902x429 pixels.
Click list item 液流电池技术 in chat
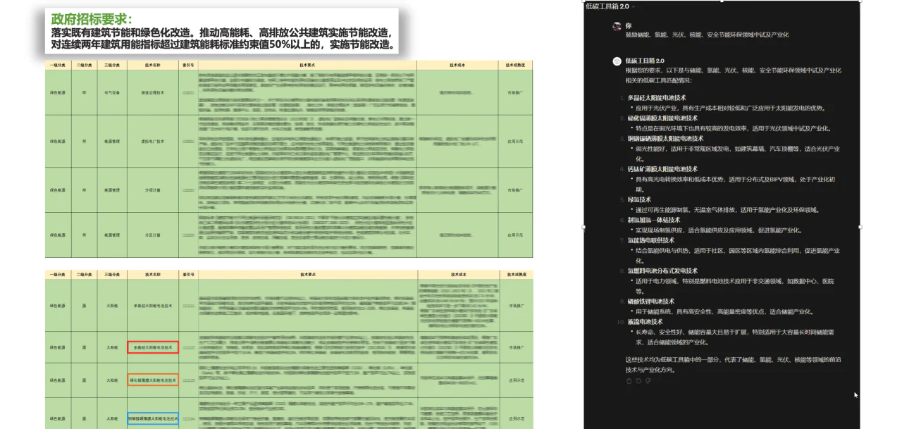(x=645, y=322)
